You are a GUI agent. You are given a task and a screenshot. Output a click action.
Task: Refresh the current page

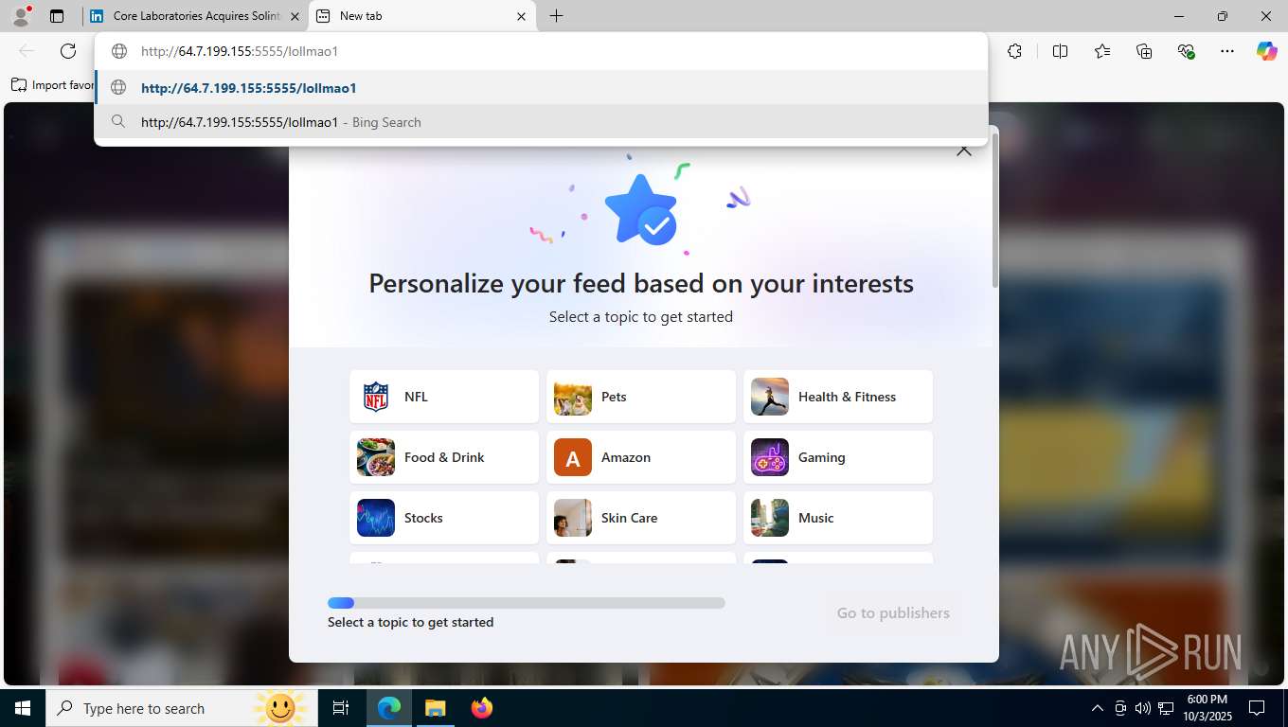(68, 51)
